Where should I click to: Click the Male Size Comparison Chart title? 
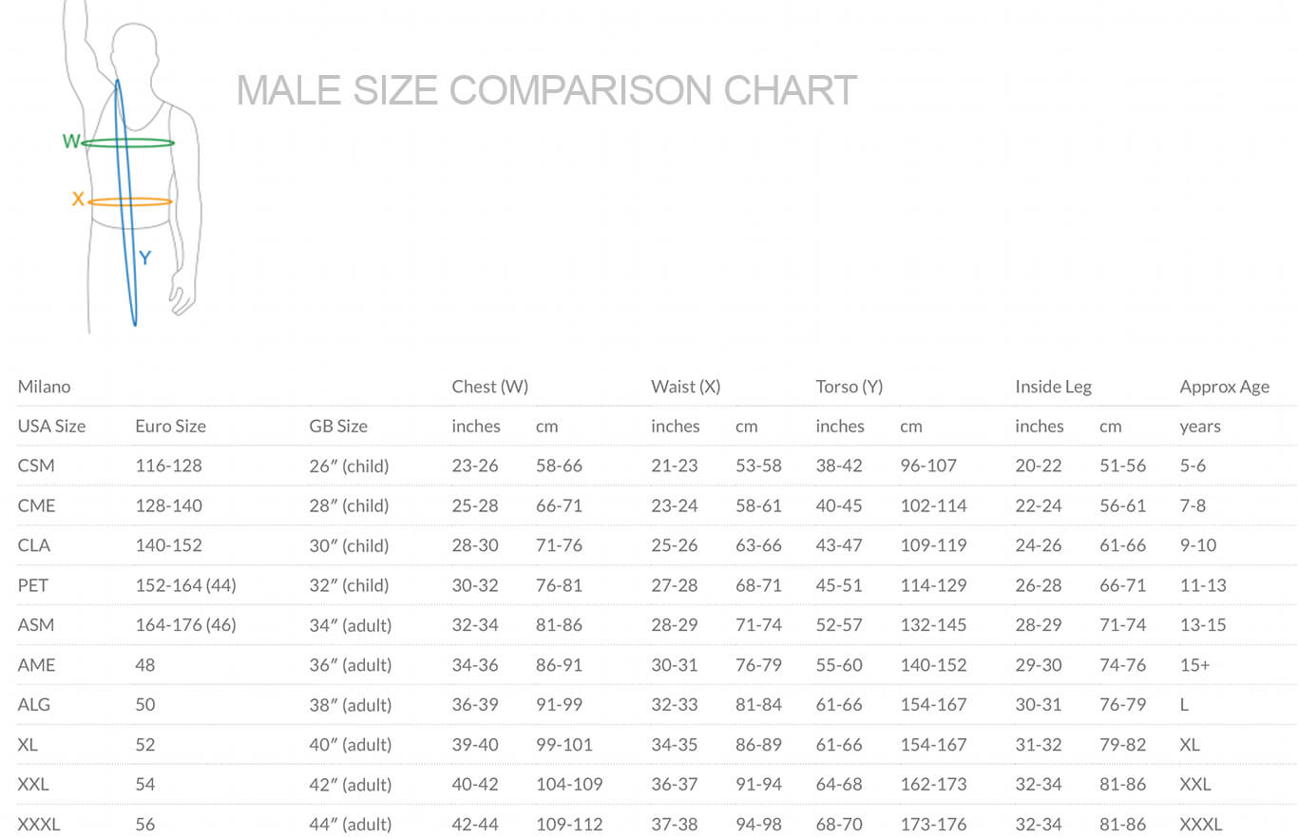click(x=546, y=91)
